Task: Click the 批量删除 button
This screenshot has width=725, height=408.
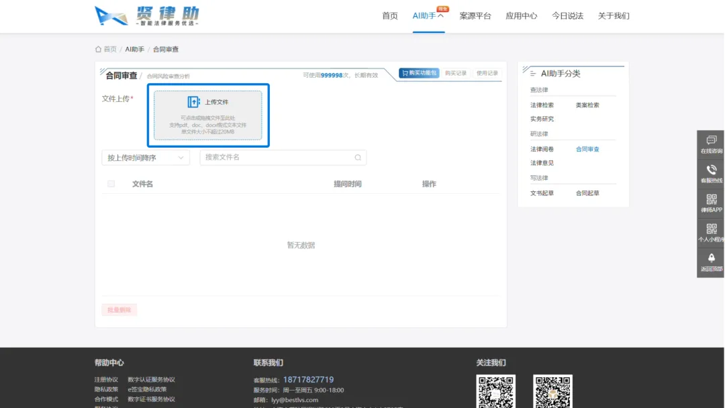Action: point(119,309)
